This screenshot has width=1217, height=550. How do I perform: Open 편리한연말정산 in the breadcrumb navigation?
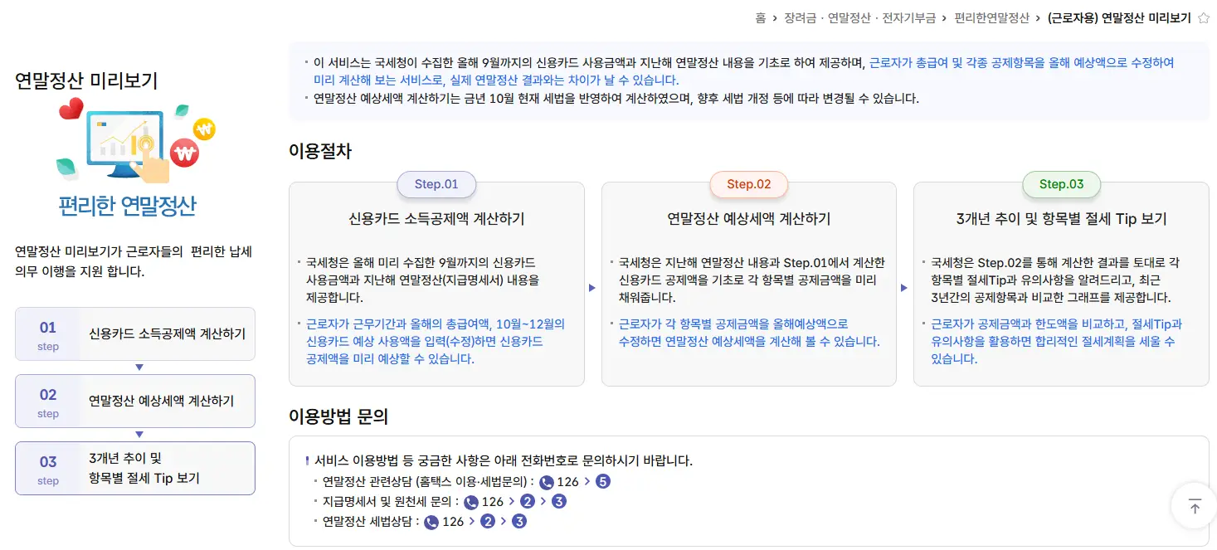tap(992, 18)
